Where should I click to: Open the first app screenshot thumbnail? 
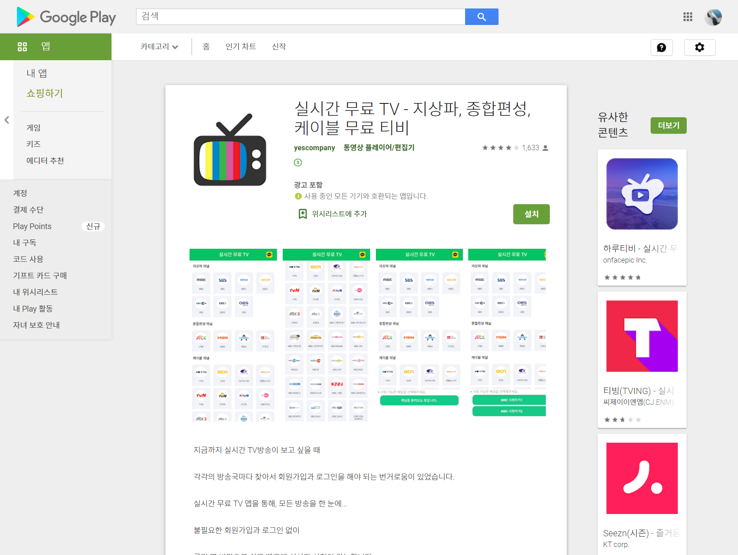coord(233,335)
